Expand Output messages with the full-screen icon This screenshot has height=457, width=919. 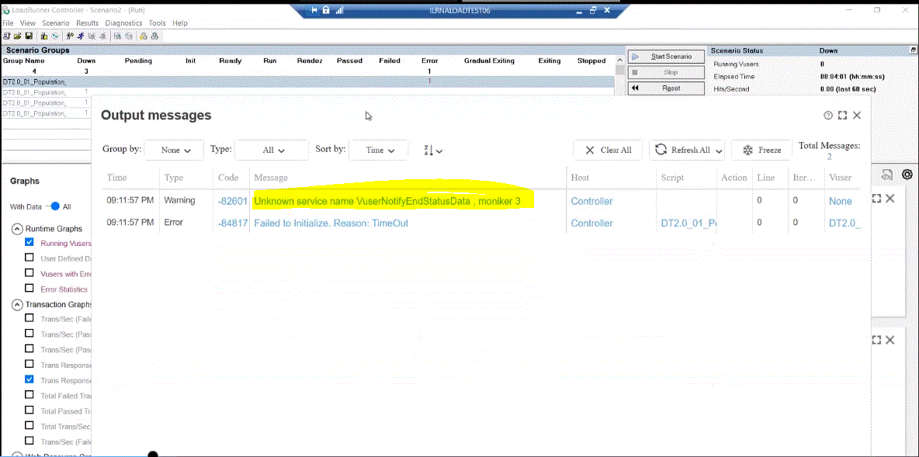coord(842,115)
